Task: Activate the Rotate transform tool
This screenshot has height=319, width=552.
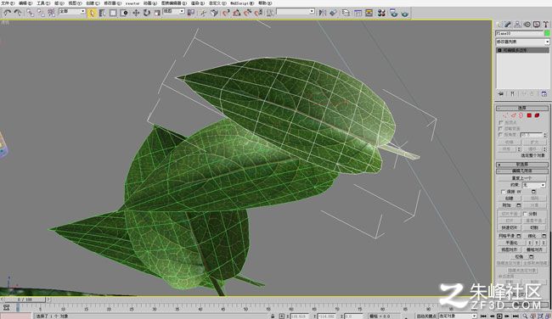Action: pos(146,13)
